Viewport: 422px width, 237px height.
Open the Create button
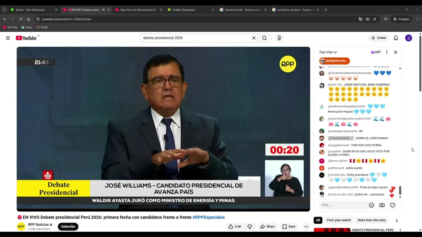(378, 38)
